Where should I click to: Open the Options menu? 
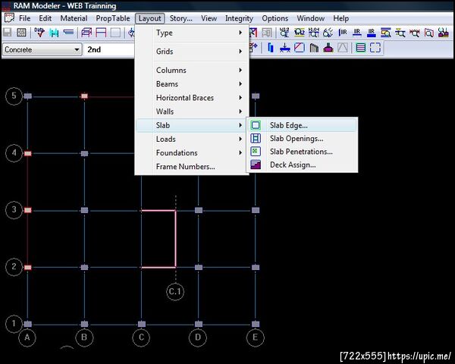(275, 18)
